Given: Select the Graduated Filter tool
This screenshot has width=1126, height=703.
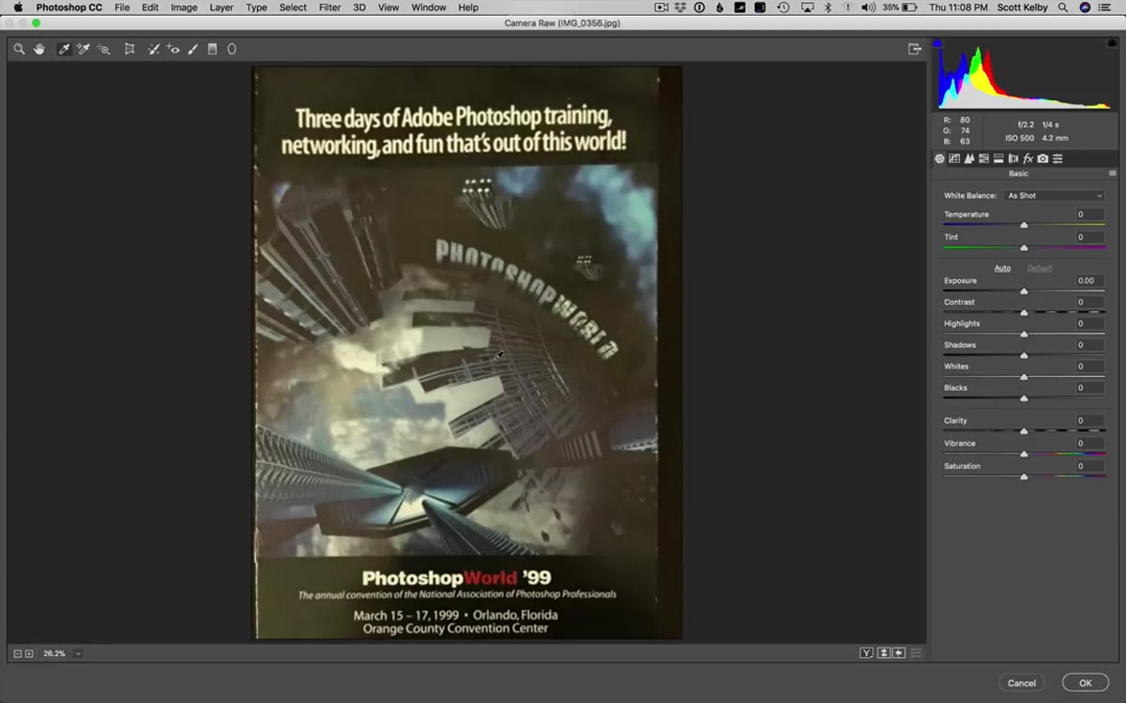Looking at the screenshot, I should tap(212, 49).
